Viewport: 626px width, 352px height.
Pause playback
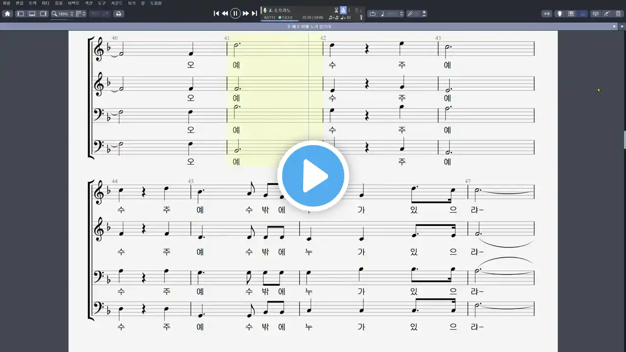click(x=235, y=14)
